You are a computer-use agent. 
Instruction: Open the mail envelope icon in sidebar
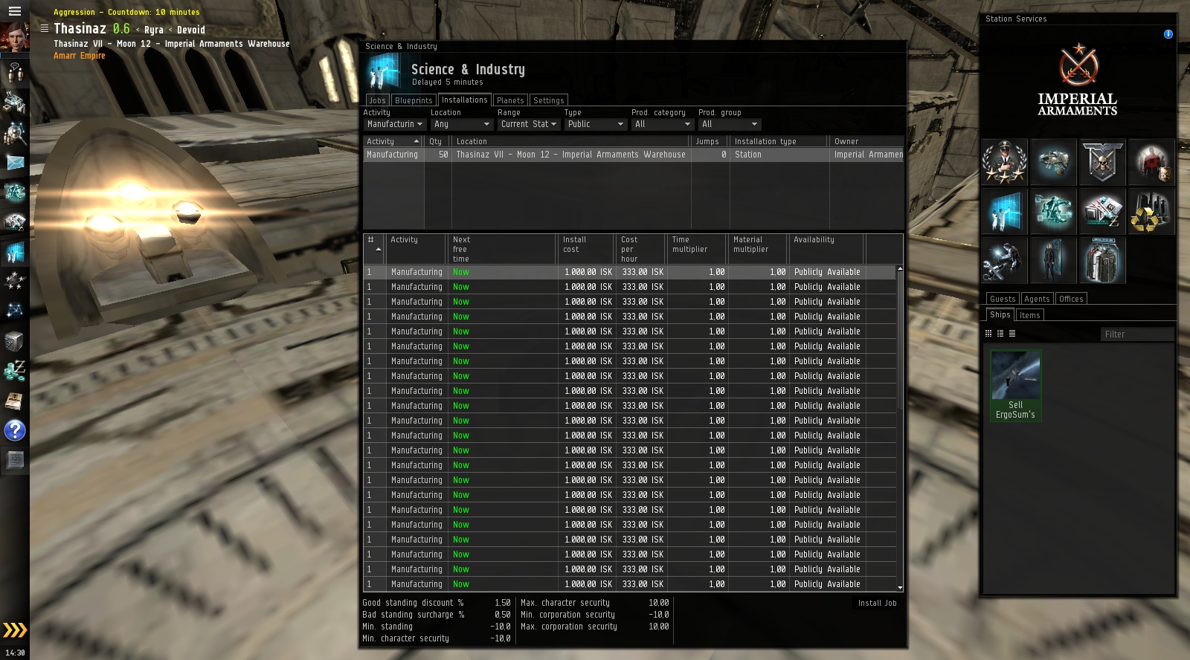(x=15, y=162)
